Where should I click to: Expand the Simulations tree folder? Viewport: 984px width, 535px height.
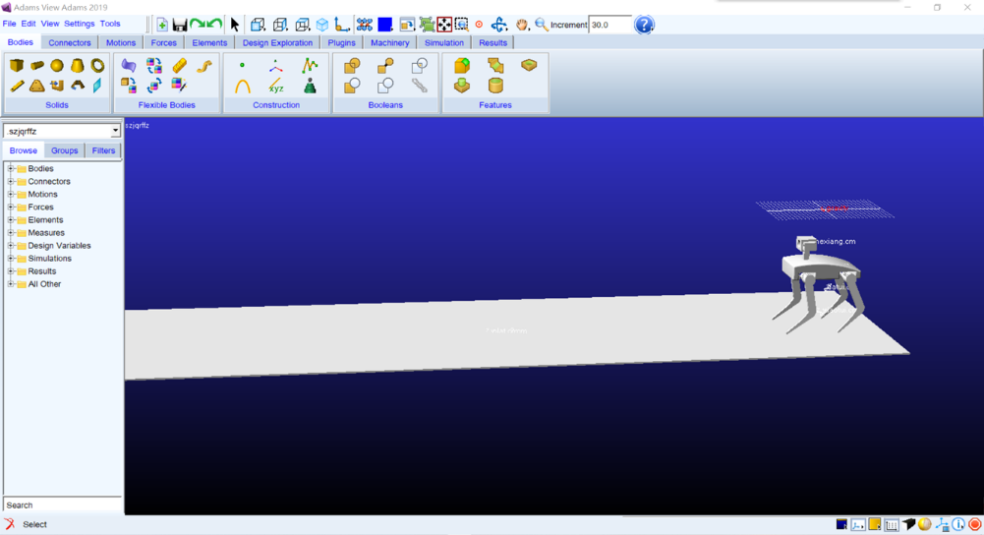(11, 259)
